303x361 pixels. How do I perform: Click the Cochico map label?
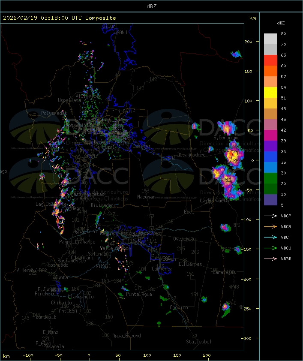179,307
